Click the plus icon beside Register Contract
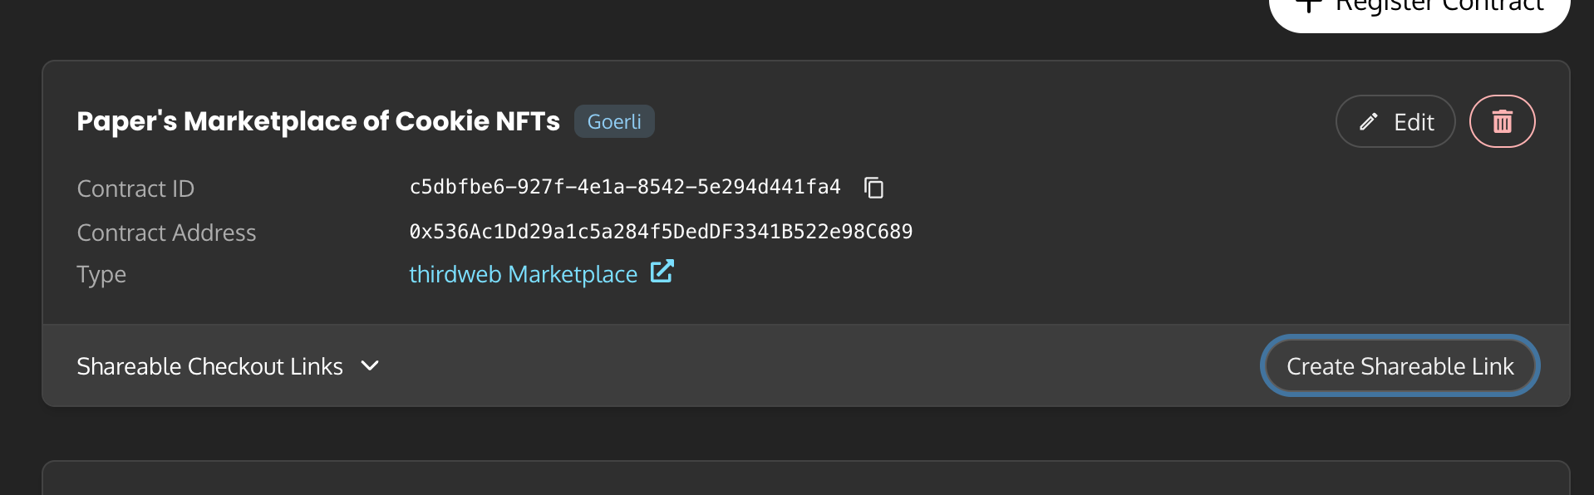Viewport: 1594px width, 495px height. tap(1310, 5)
